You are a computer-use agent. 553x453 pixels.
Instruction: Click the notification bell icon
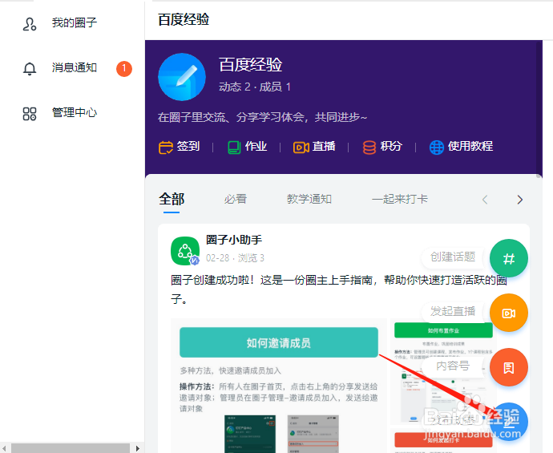[30, 68]
